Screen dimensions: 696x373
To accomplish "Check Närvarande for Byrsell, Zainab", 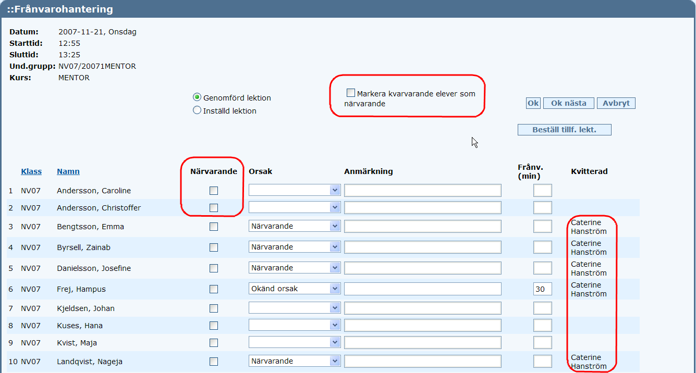I will pos(214,247).
